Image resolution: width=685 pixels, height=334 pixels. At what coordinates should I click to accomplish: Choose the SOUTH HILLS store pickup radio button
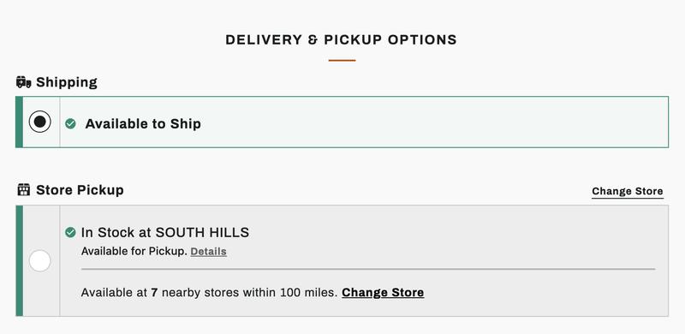pyautogui.click(x=39, y=261)
